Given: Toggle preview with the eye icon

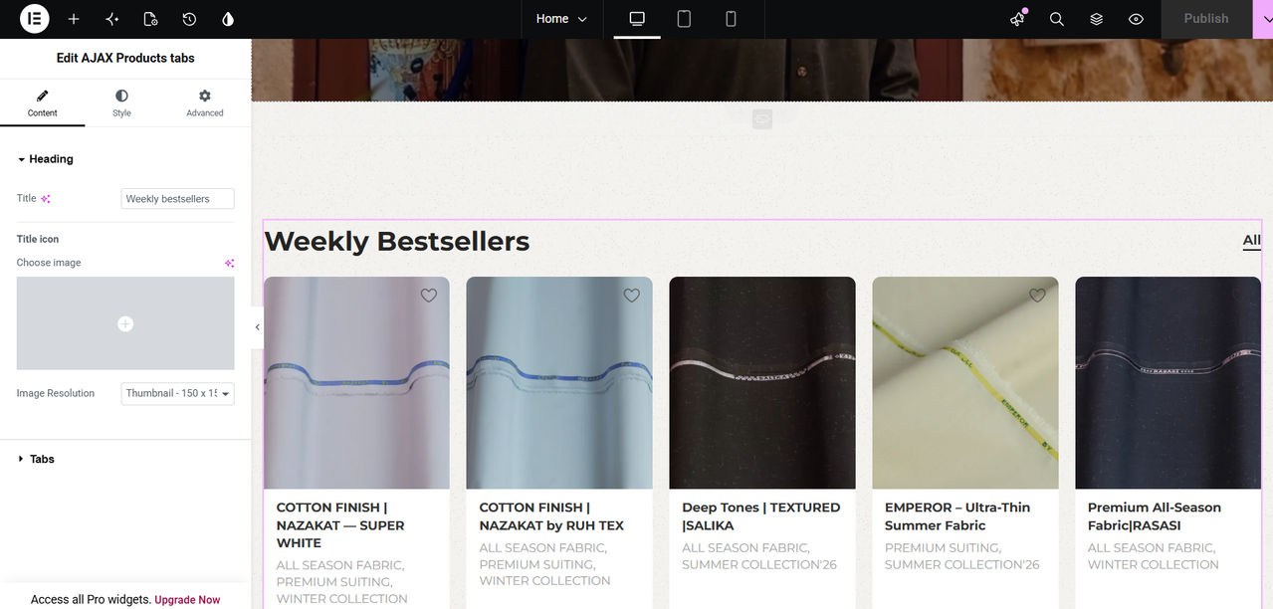Looking at the screenshot, I should coord(1136,19).
